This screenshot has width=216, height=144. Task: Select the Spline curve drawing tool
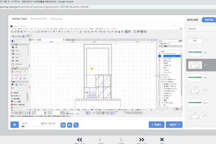20,75
